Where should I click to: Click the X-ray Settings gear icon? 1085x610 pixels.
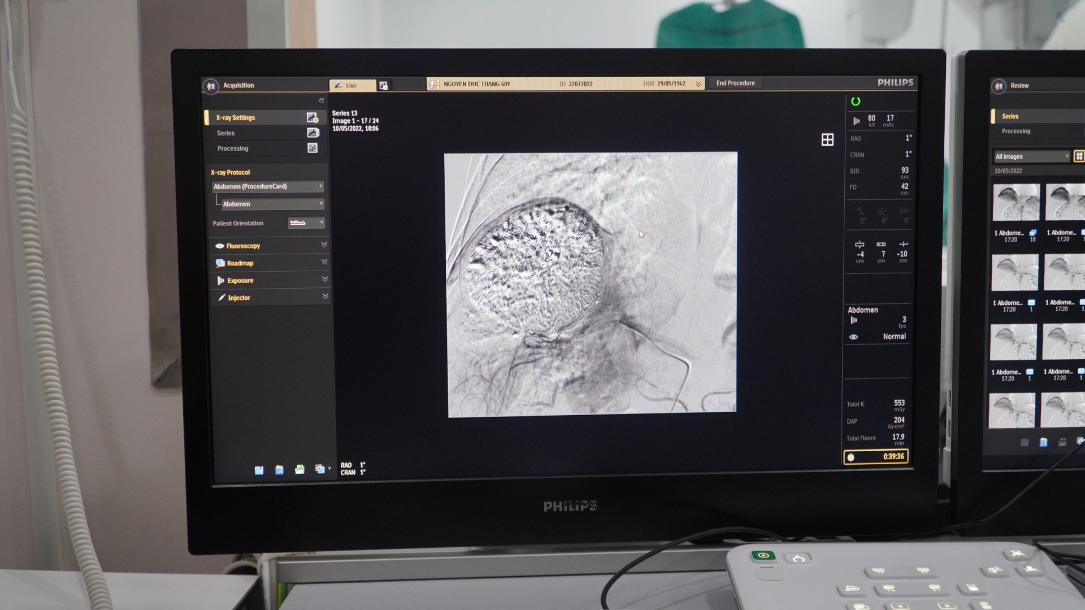pyautogui.click(x=313, y=117)
